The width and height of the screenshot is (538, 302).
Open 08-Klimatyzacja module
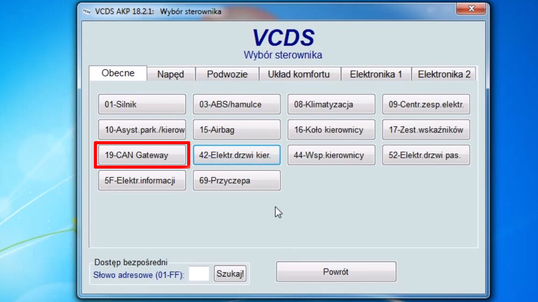click(x=331, y=104)
